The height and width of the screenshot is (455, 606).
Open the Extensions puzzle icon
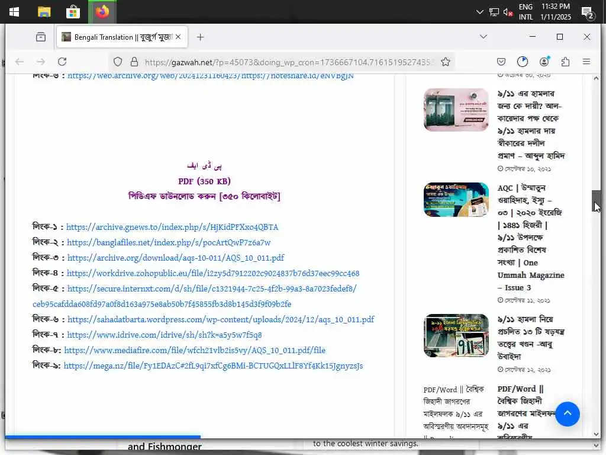coord(565,62)
